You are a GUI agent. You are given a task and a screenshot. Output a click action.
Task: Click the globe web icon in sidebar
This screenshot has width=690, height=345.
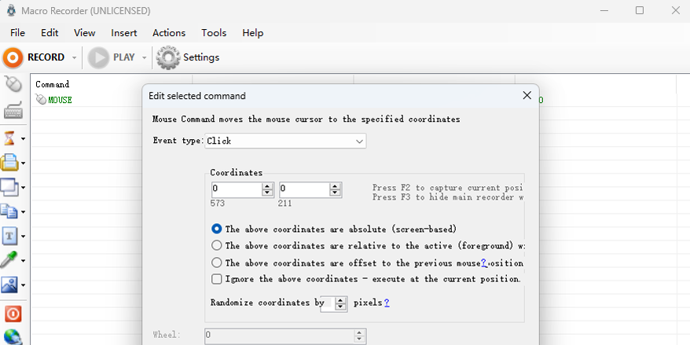13,337
